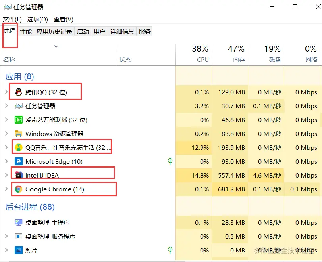Screen dimensions: 322x262
Task: Open the 选项(O) menu
Action: click(x=38, y=19)
